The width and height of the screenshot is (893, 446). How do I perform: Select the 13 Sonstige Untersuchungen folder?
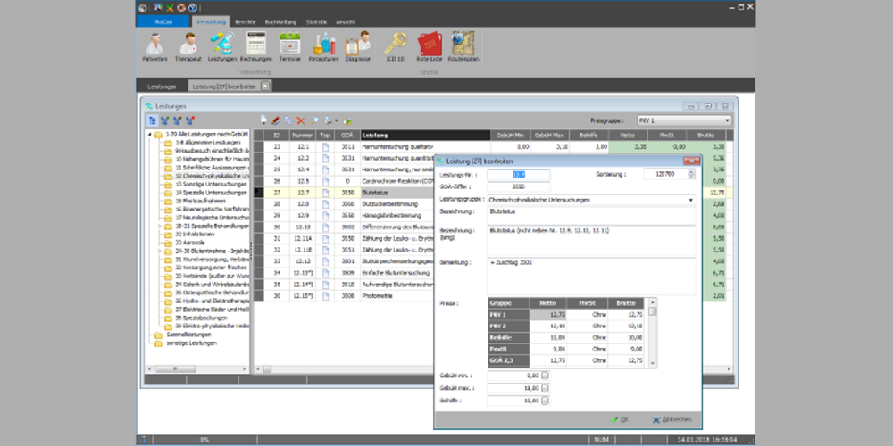coord(212,185)
